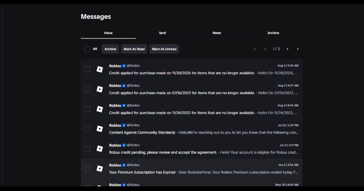Select the 11/24/2022 credit message checkbox
Image resolution: width=364 pixels, height=191 pixels.
[88, 109]
